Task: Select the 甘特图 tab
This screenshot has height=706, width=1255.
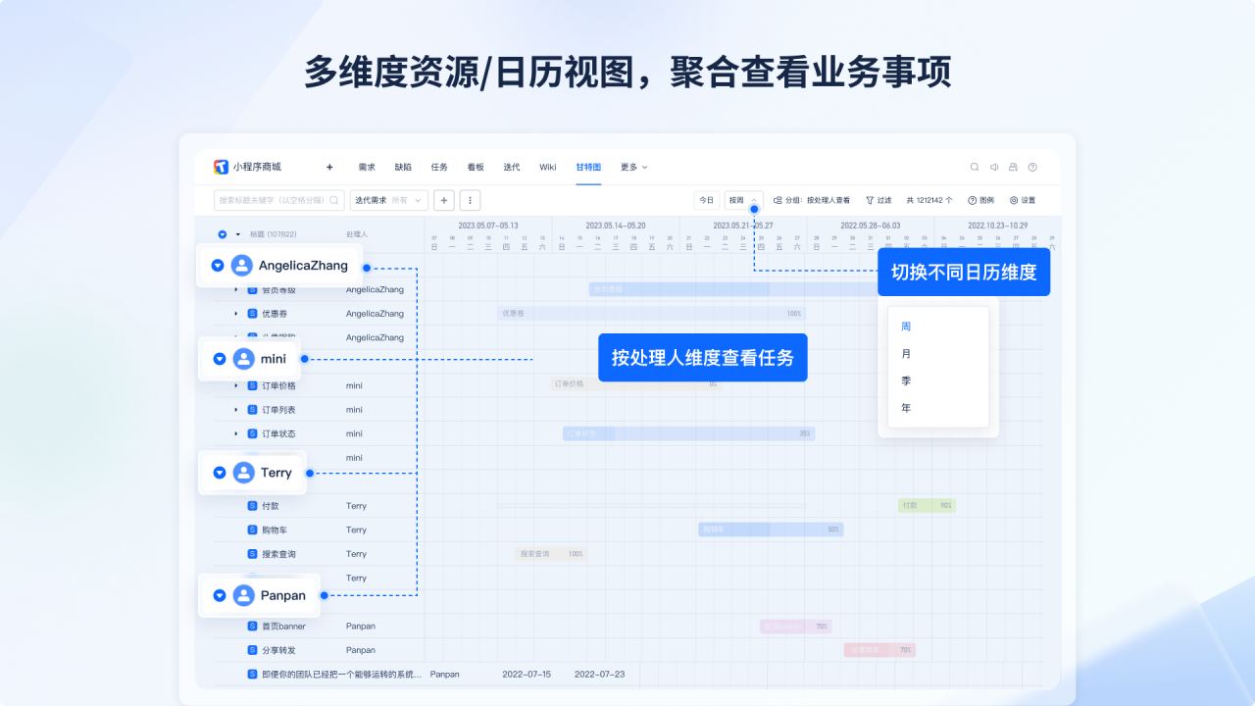Action: [588, 167]
